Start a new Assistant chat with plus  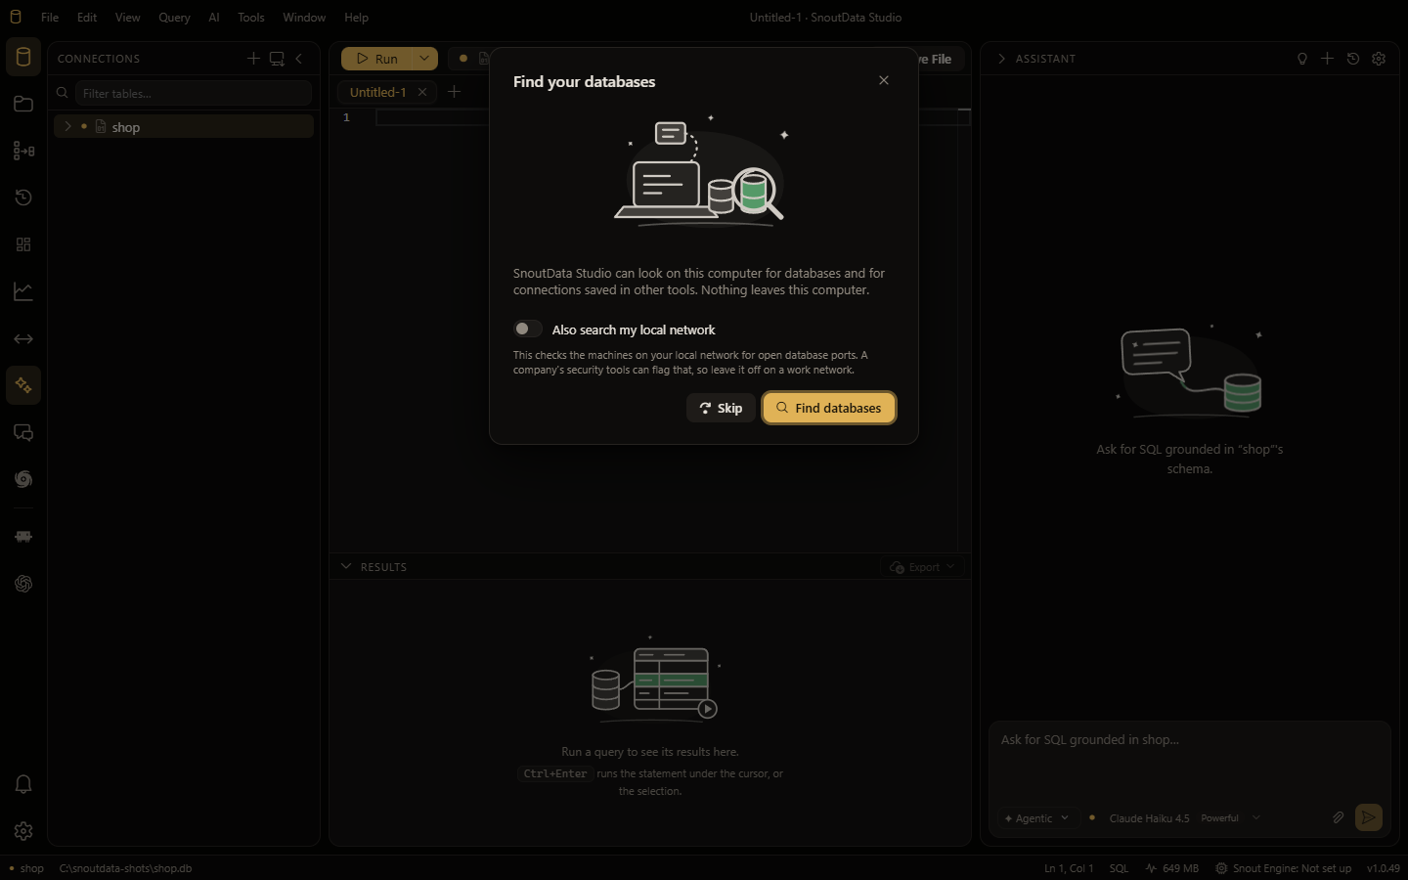coord(1327,59)
